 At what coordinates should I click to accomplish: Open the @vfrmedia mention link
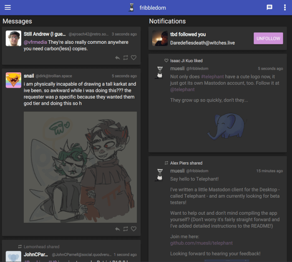(35, 42)
